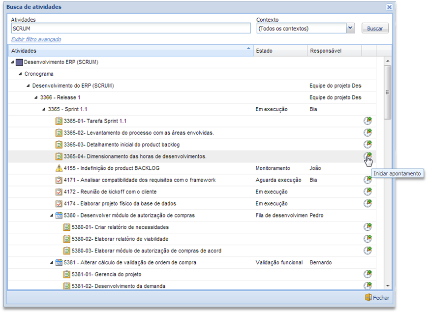The image size is (428, 313).
Task: Collapse the Cronograma node
Action: (x=20, y=74)
